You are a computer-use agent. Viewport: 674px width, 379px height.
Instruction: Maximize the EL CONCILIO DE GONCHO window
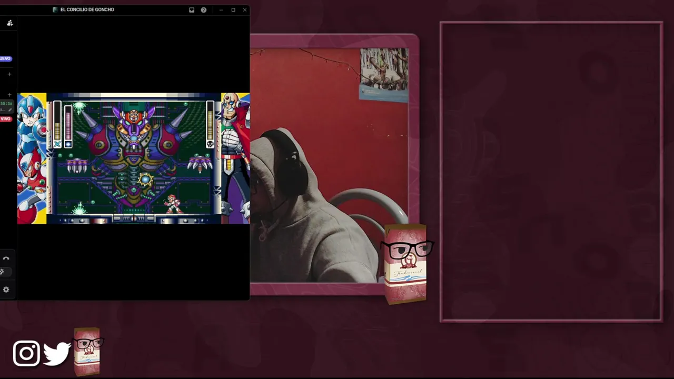pyautogui.click(x=233, y=10)
